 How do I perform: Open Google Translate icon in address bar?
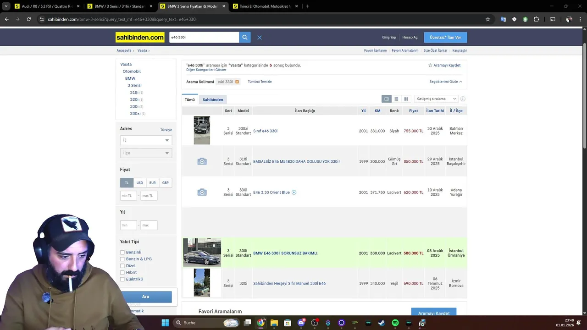pos(503,19)
